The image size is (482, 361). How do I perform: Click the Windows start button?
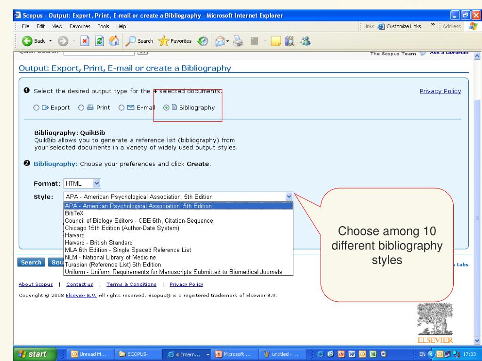(x=34, y=354)
